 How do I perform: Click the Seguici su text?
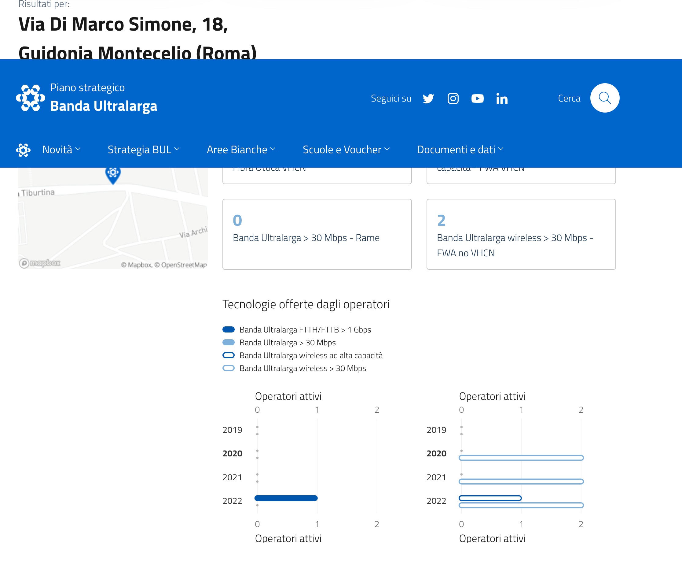click(391, 98)
